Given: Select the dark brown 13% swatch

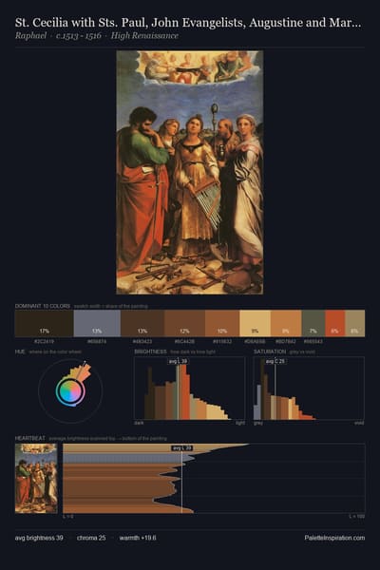Looking at the screenshot, I should click(142, 323).
